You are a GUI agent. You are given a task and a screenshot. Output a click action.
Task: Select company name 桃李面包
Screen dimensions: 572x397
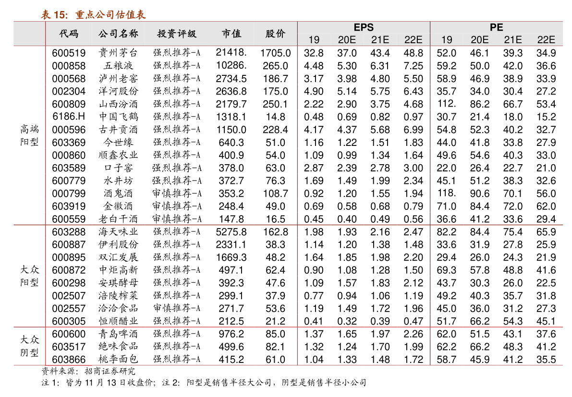[118, 359]
